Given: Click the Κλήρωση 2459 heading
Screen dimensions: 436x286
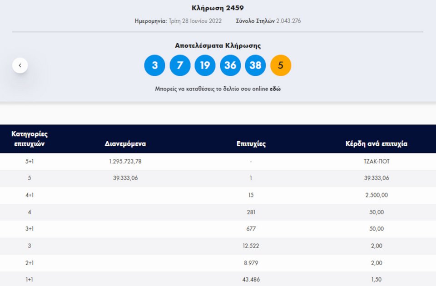Looking at the screenshot, I should [x=218, y=8].
